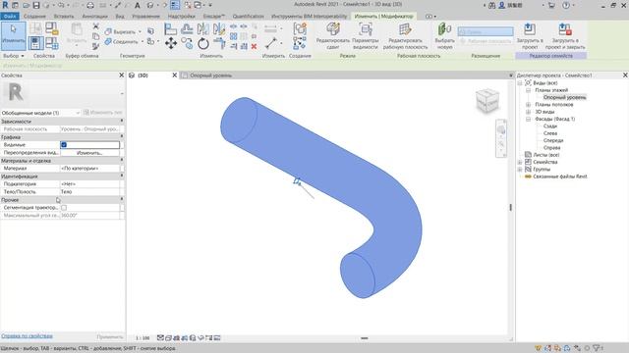This screenshot has height=353, width=629.
Task: Select the Move tool (four arrows)
Action: [171, 43]
